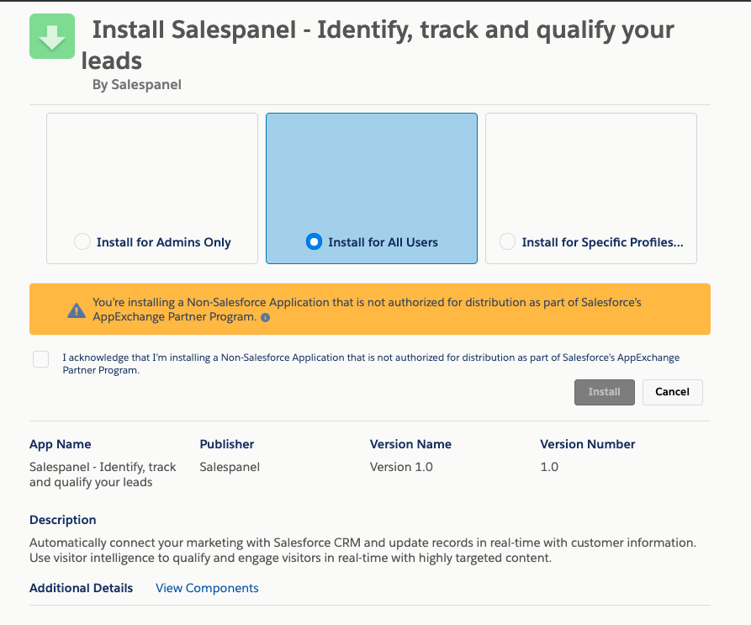Click the description paragraph starting 'Automatically connect'
This screenshot has height=625, width=751.
click(x=362, y=550)
